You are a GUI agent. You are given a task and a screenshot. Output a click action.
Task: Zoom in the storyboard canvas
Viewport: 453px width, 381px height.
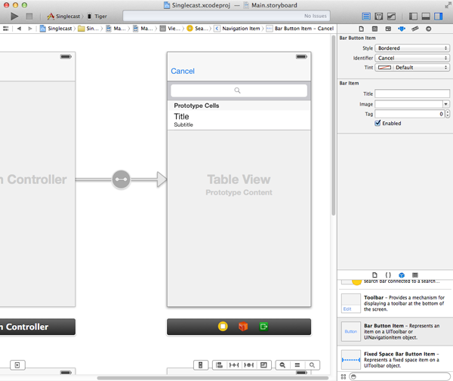(x=312, y=365)
